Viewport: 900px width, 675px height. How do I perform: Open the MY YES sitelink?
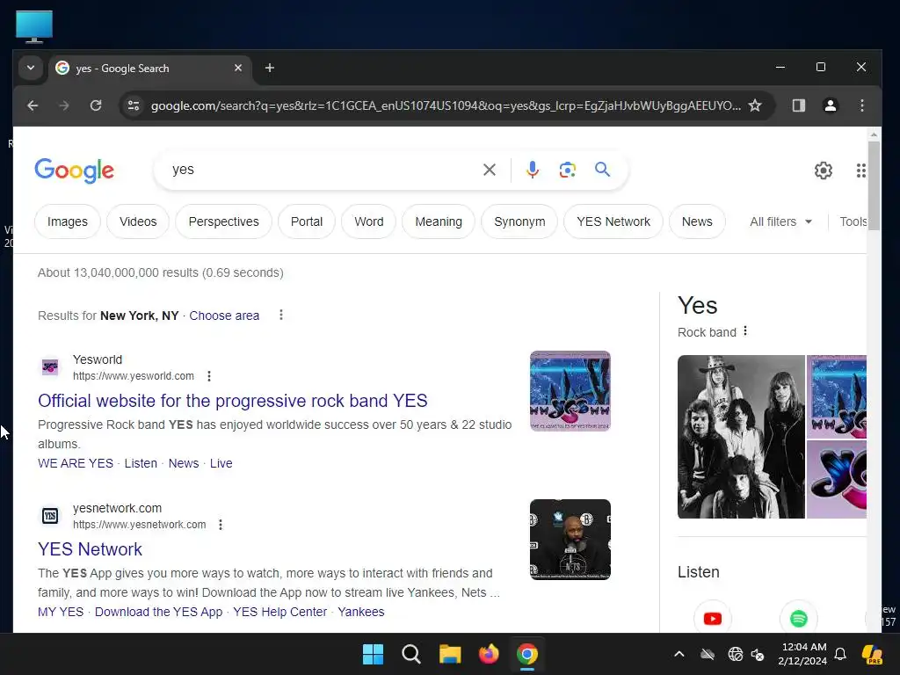coord(61,612)
